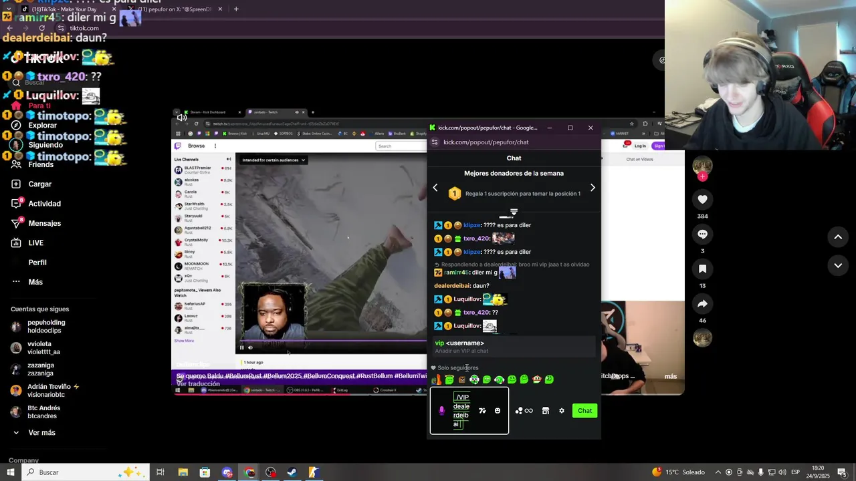This screenshot has width=856, height=481.
Task: Open Windows Start menu
Action: [x=11, y=472]
